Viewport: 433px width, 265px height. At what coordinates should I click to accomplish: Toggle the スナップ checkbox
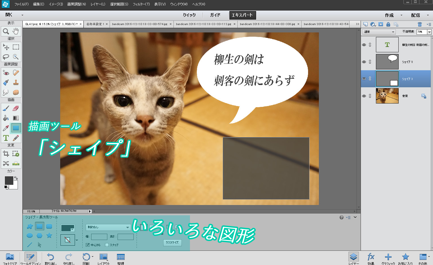[107, 245]
